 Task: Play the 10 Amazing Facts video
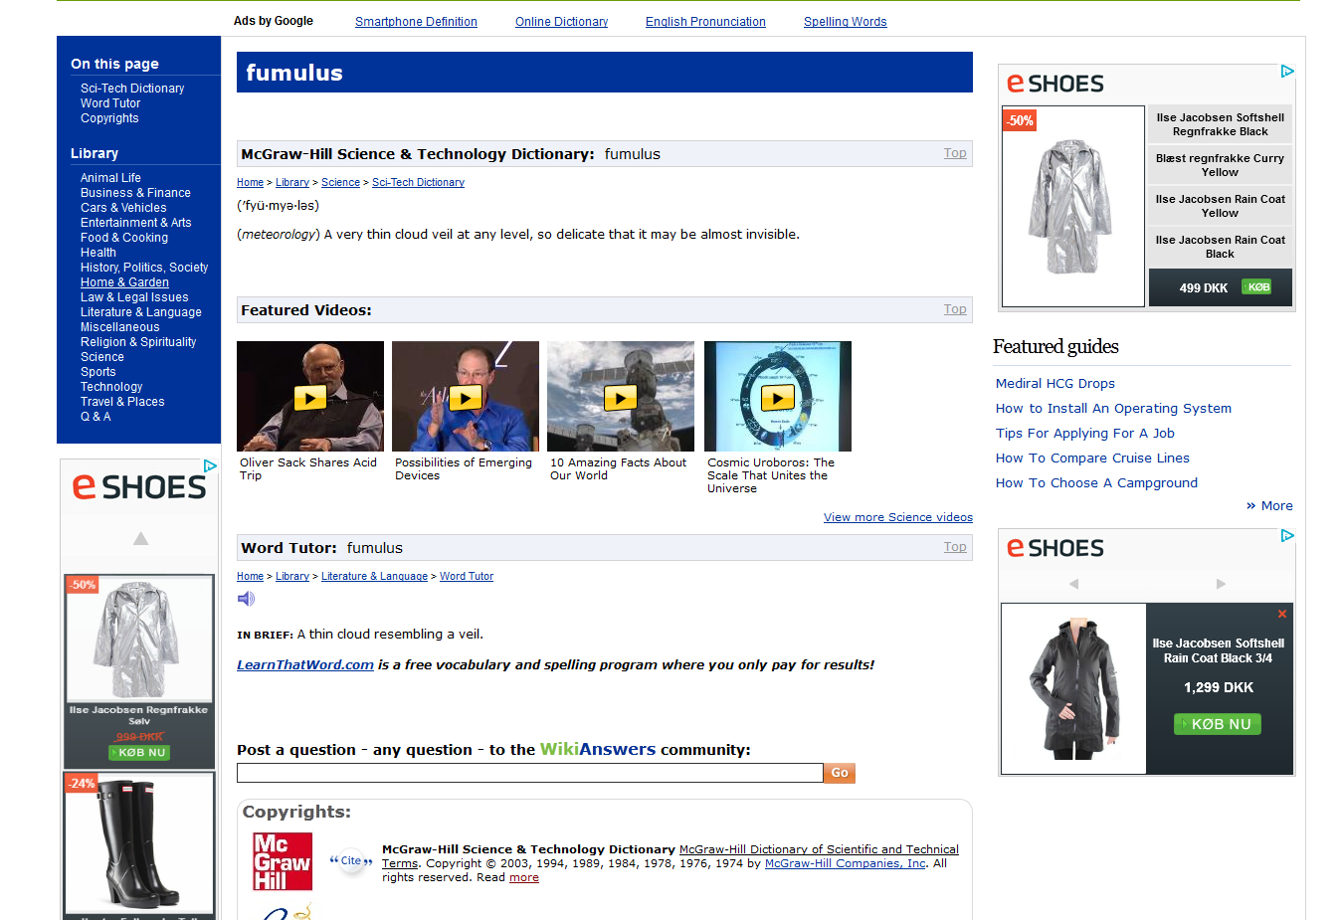[x=621, y=398]
